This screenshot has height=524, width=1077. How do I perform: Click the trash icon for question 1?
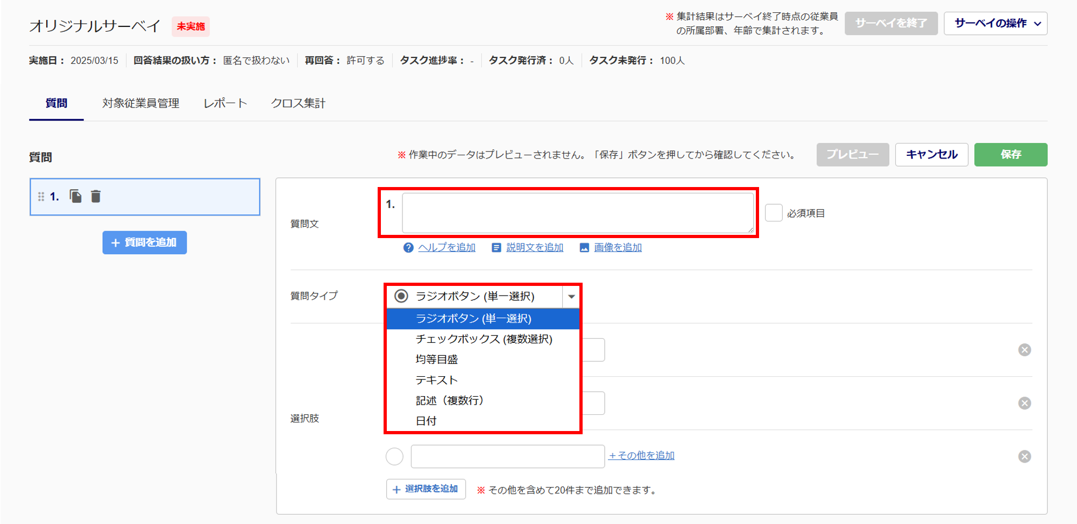pyautogui.click(x=96, y=197)
